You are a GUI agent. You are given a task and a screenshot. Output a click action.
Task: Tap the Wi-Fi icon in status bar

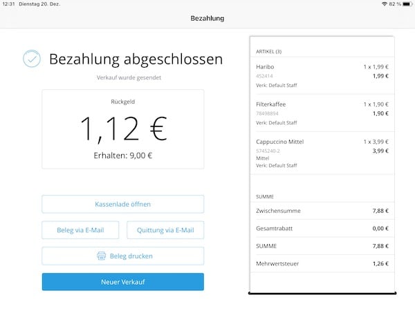(x=385, y=4)
